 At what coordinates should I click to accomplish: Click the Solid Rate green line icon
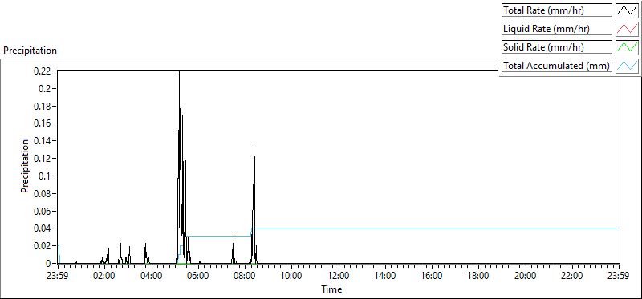pyautogui.click(x=627, y=47)
